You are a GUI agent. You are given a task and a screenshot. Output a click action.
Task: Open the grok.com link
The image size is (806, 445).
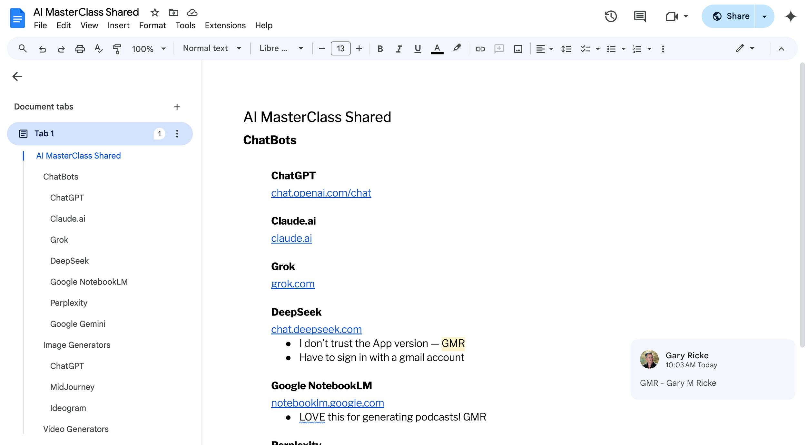(x=293, y=284)
